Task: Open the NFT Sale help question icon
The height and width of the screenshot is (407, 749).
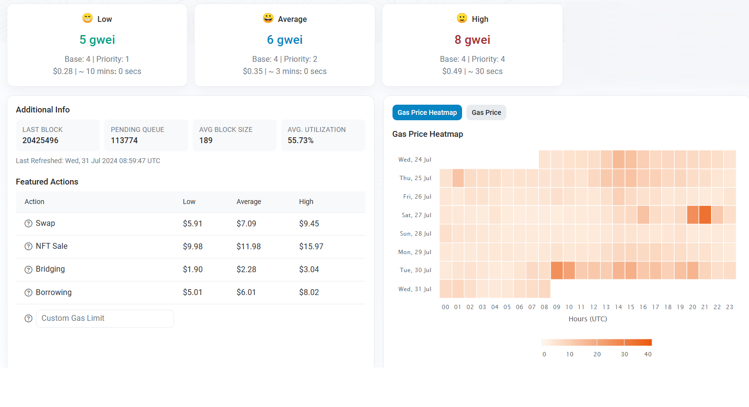Action: tap(28, 246)
